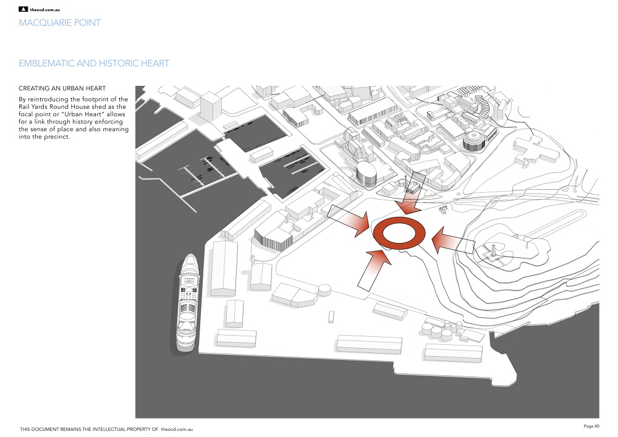Click the theocd.com.au footer link
Screen dimensions: 618x437
[x=177, y=427]
